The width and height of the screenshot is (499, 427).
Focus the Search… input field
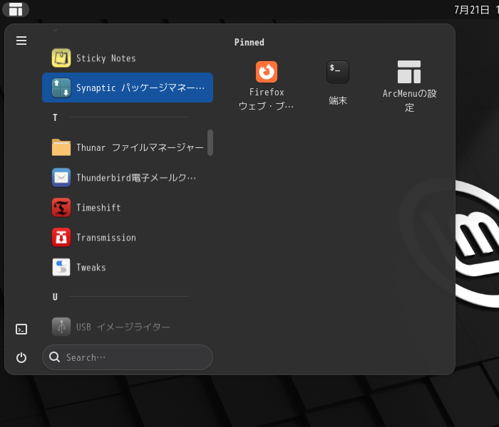pos(128,357)
